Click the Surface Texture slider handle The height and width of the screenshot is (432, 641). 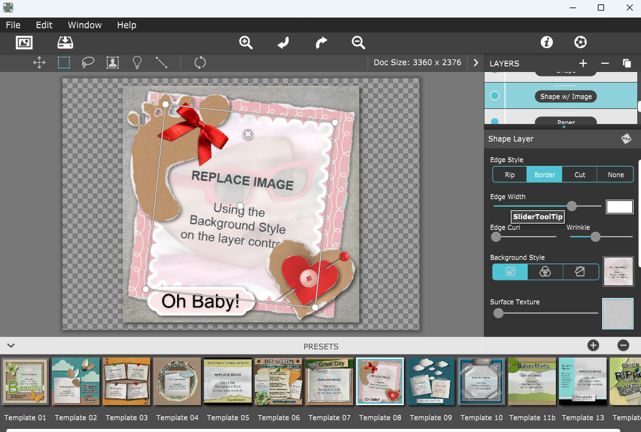coord(498,313)
